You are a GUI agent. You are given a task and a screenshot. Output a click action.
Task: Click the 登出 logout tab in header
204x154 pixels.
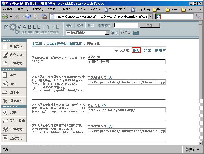pyautogui.click(x=91, y=25)
